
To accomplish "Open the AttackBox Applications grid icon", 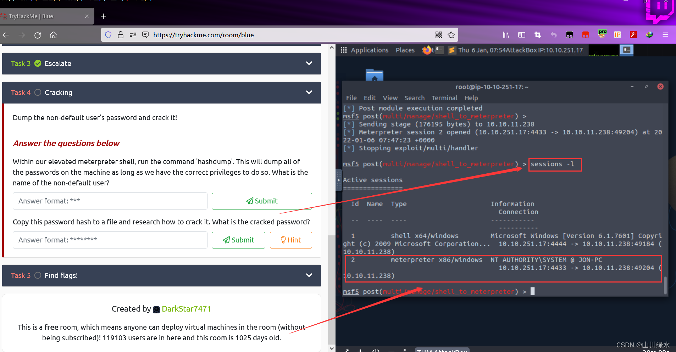I will coord(344,50).
